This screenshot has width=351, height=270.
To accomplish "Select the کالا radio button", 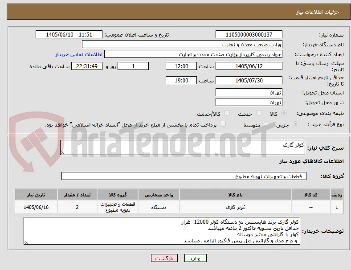I will pos(284,113).
